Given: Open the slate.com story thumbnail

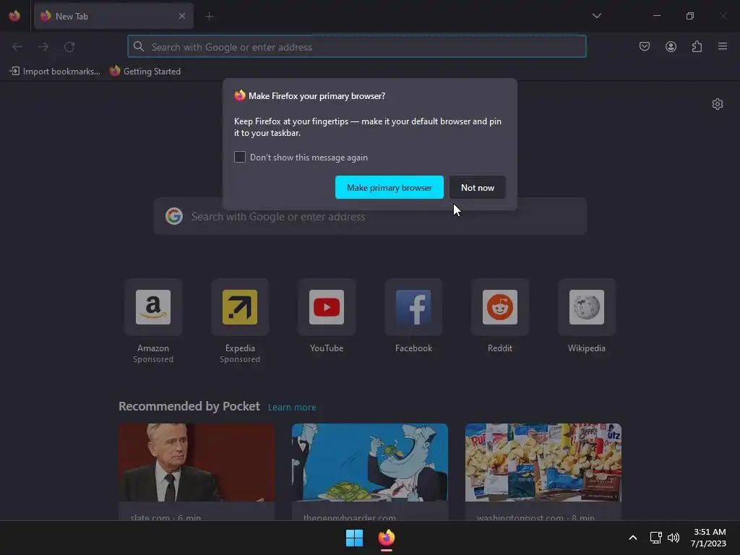Looking at the screenshot, I should tap(197, 462).
